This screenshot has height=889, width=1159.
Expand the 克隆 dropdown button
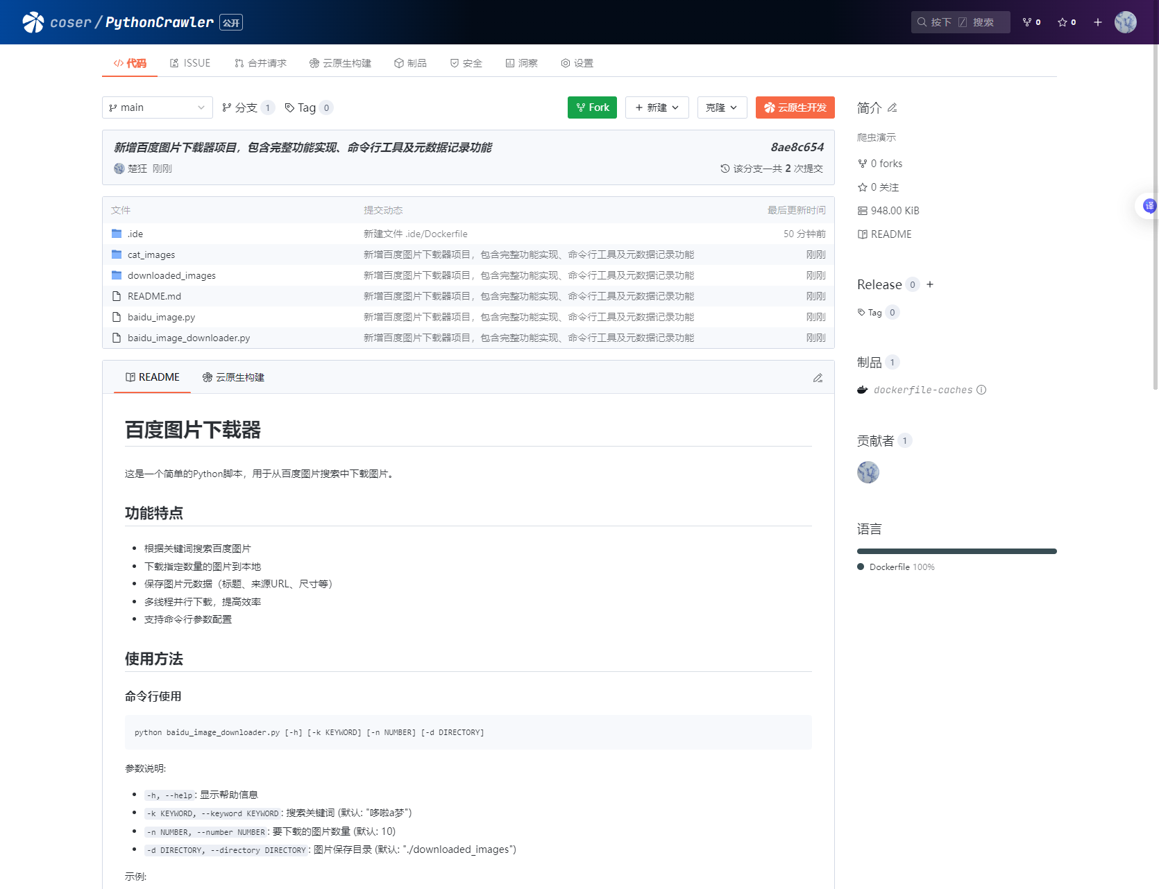(722, 107)
